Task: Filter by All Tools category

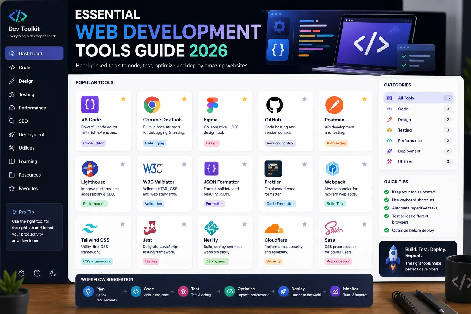Action: point(419,98)
